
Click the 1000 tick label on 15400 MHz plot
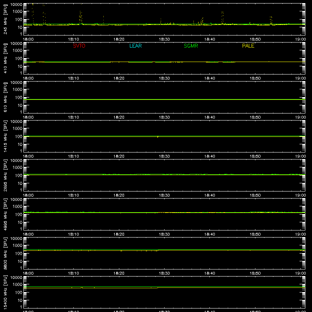(x=18, y=285)
